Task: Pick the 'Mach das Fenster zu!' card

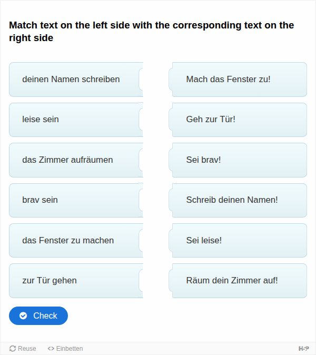Action: click(x=238, y=80)
